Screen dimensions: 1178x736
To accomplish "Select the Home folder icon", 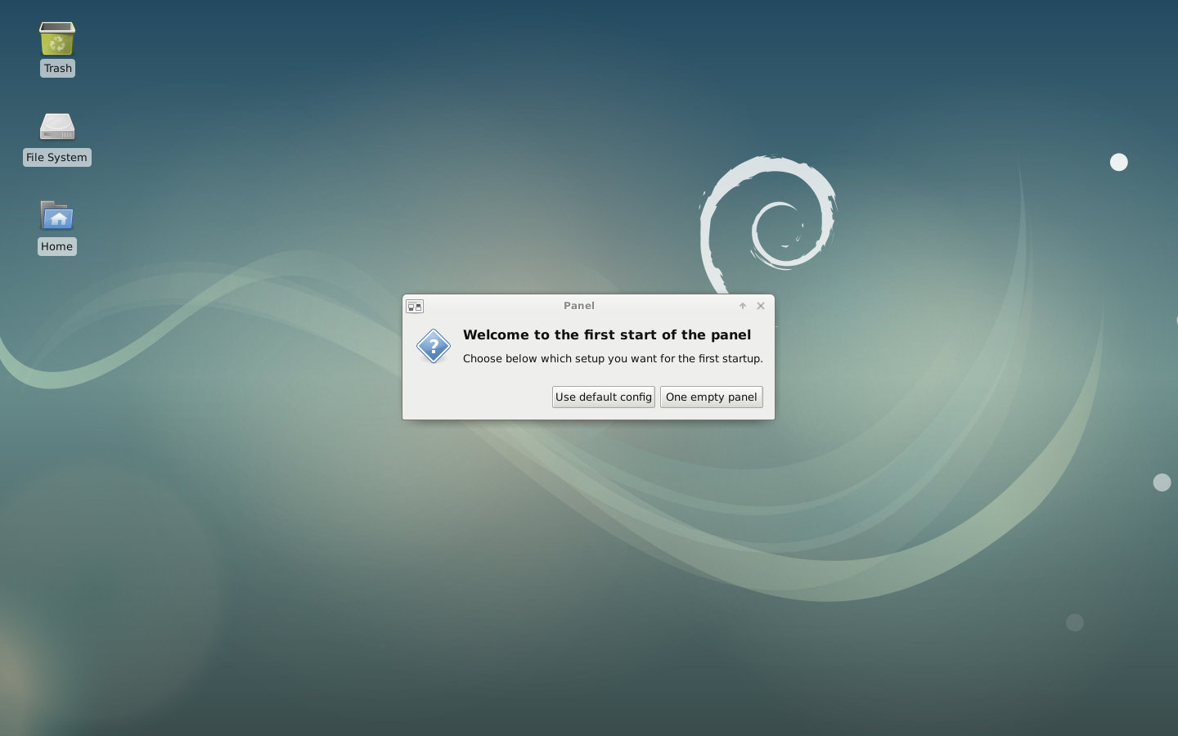I will [57, 216].
